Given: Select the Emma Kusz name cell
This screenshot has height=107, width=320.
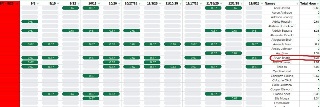Looking at the screenshot, I should coord(282,103).
